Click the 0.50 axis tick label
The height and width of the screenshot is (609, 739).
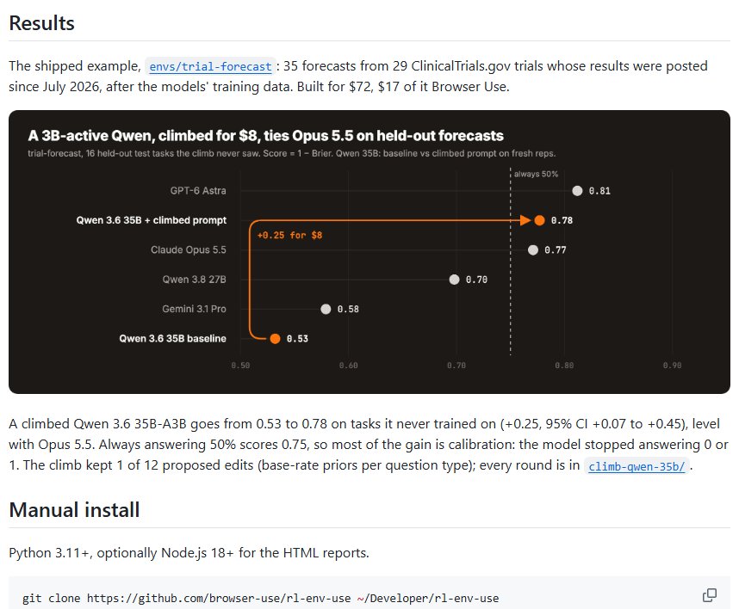(240, 366)
